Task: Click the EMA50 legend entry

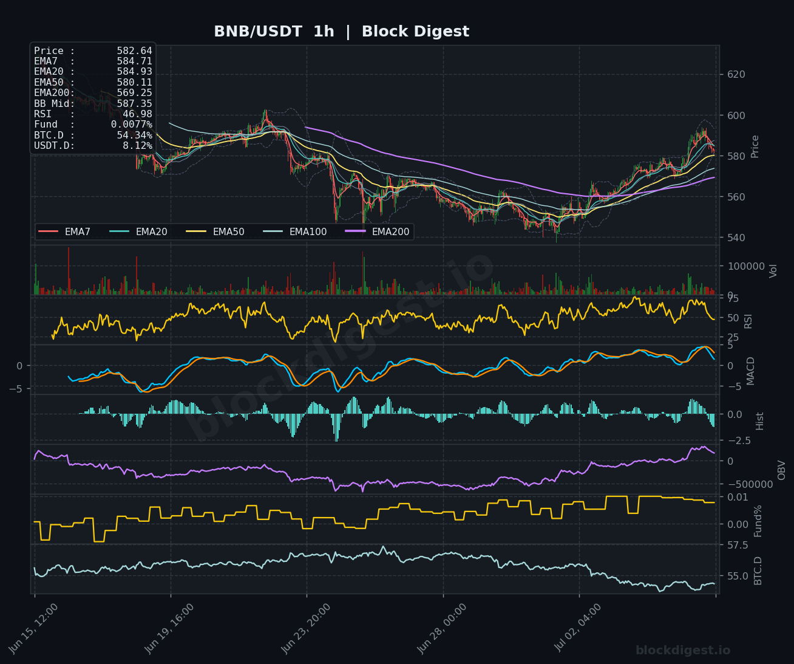Action: tap(215, 231)
